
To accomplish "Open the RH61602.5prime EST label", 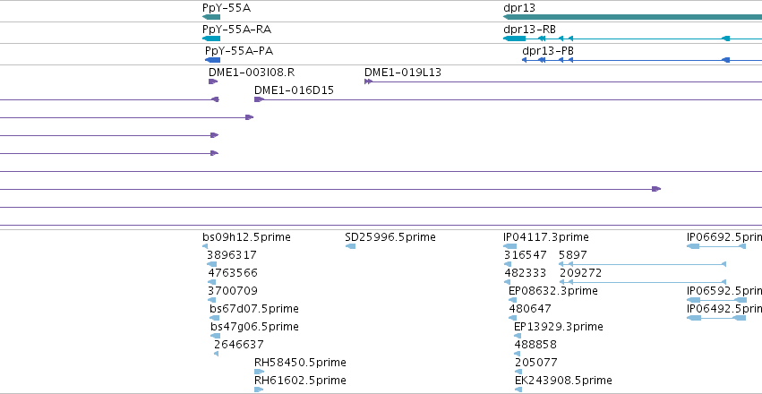I will pyautogui.click(x=300, y=380).
